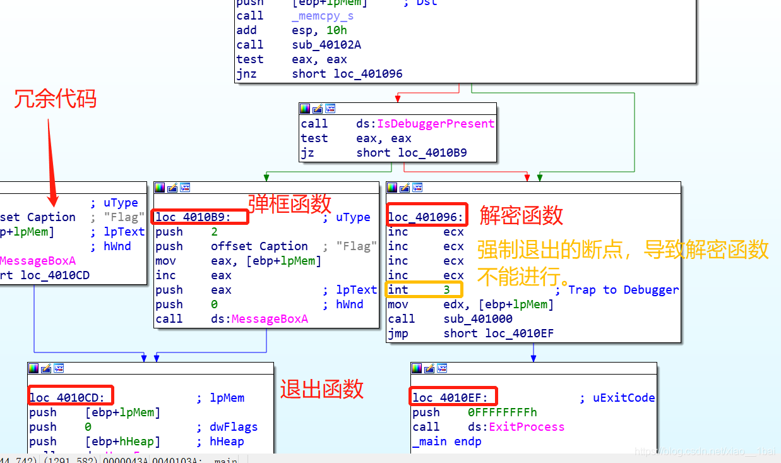The image size is (781, 463).
Task: Select the sub_401000 call target
Action: [478, 319]
